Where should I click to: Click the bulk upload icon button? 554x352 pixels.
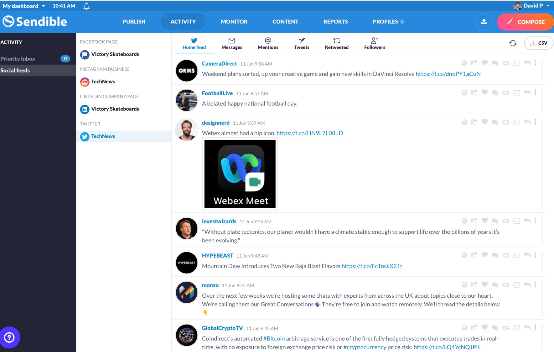point(484,22)
